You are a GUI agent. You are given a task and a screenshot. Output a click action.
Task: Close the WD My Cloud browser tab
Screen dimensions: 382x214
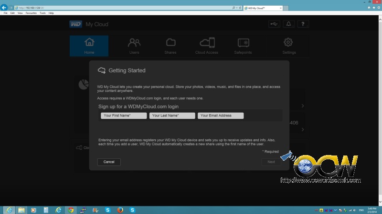point(281,8)
